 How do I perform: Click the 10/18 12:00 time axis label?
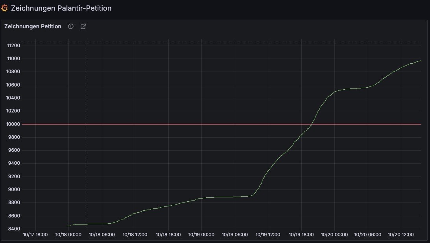135,235
